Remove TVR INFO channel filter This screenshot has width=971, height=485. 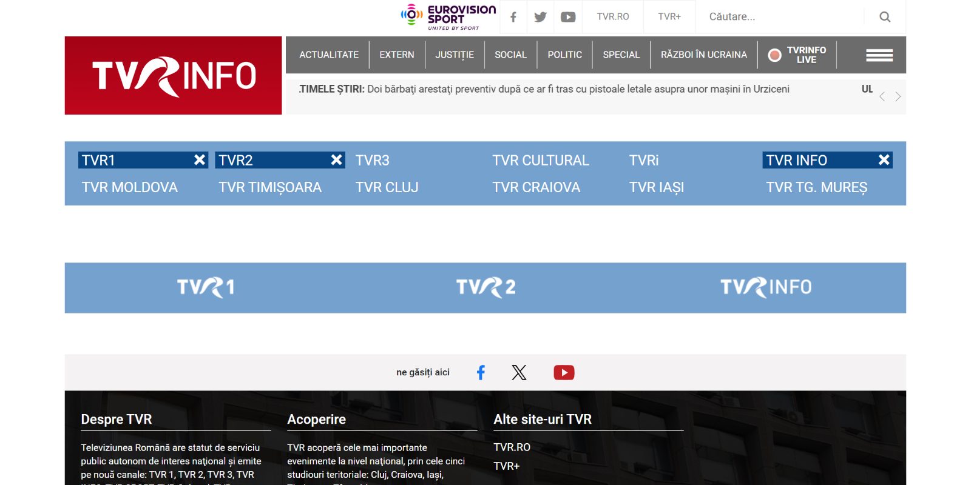(x=884, y=160)
